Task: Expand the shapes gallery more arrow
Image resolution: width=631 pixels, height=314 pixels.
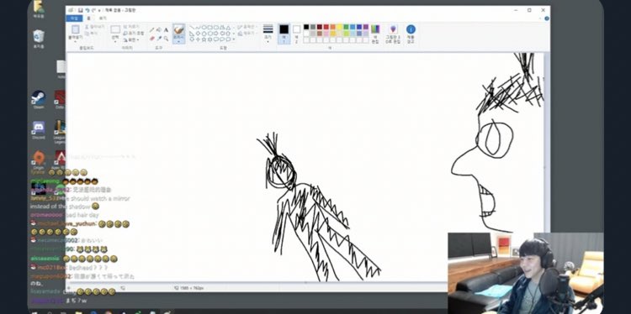Action: coord(234,39)
